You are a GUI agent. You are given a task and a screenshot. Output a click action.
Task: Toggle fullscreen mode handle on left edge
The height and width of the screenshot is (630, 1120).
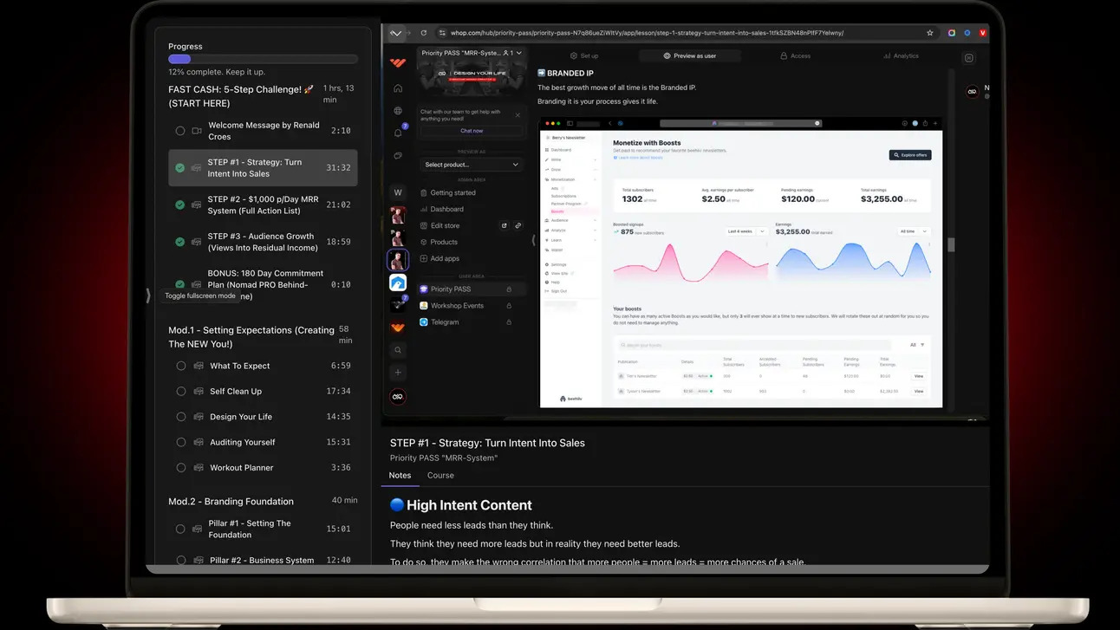tap(148, 296)
